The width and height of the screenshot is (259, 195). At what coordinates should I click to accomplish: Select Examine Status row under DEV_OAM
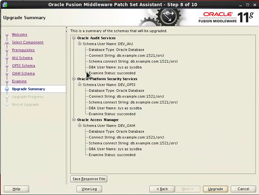tap(112, 155)
